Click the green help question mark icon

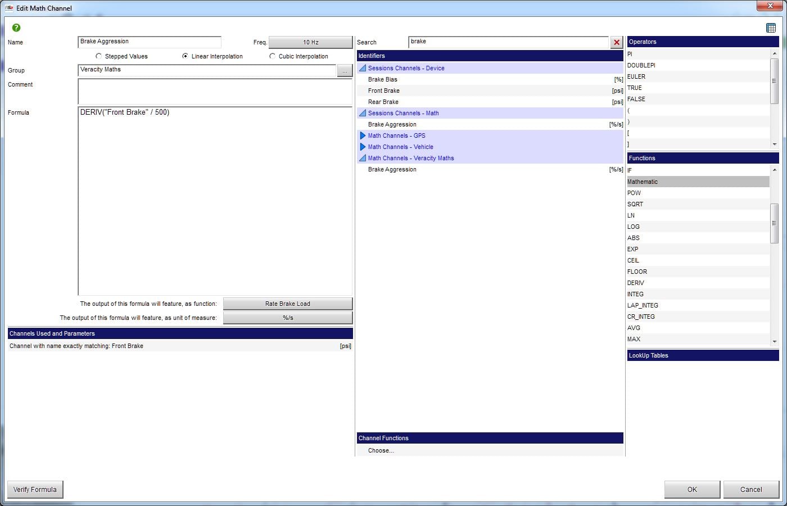tap(16, 28)
